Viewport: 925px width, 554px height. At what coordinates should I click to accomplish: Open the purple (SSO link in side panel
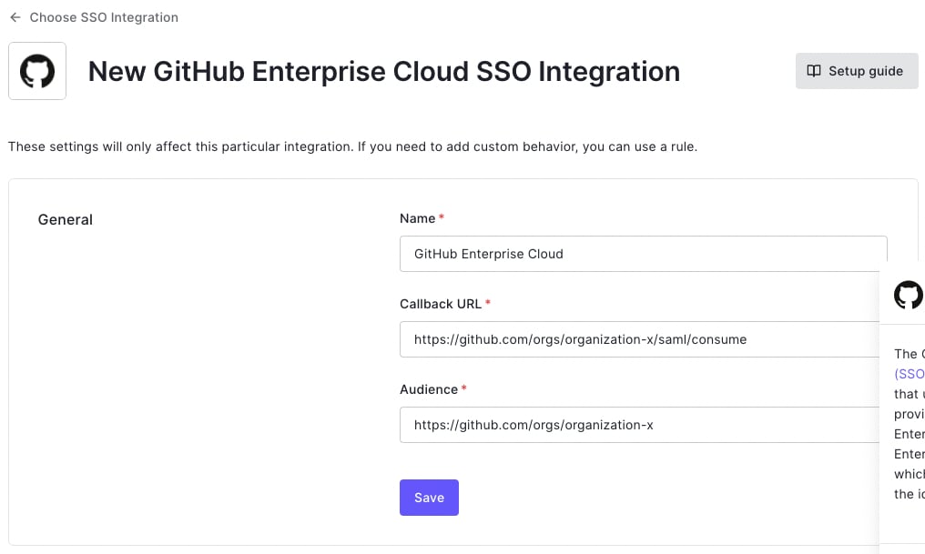[x=910, y=374]
